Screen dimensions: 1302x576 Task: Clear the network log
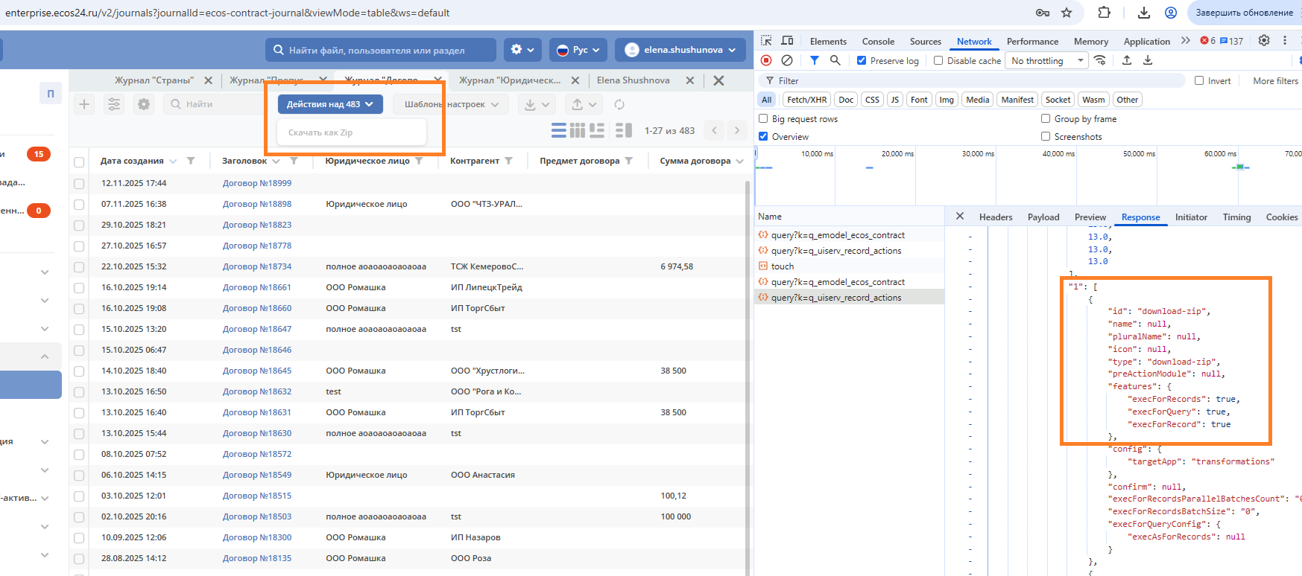coord(787,60)
